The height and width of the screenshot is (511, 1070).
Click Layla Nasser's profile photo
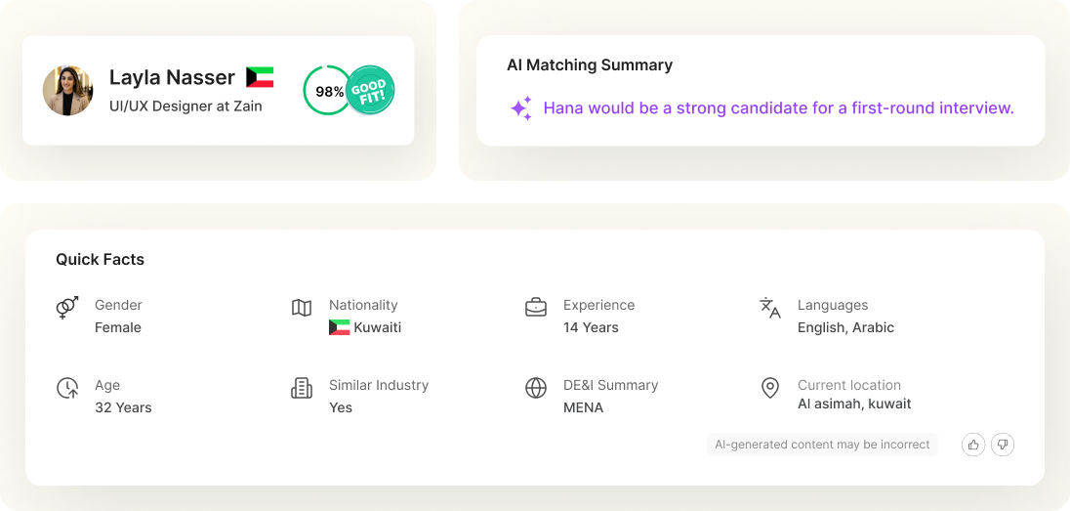click(x=67, y=90)
